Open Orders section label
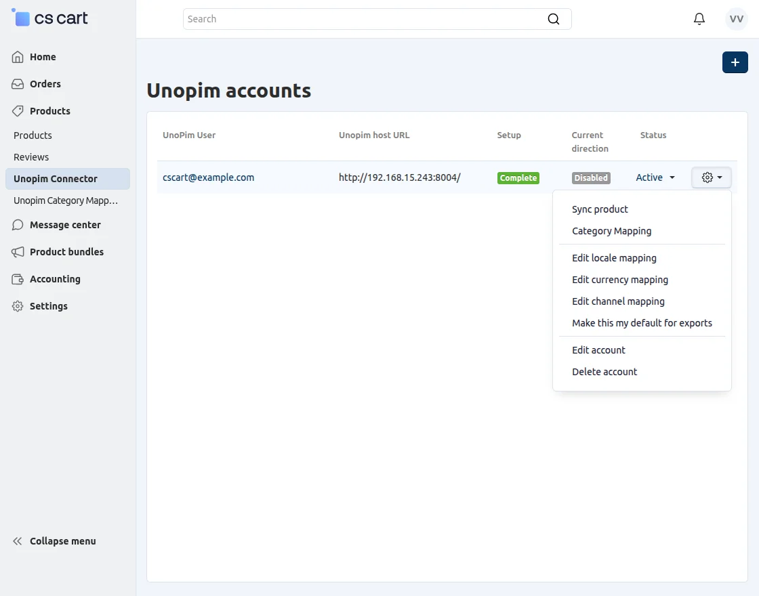 [x=45, y=84]
